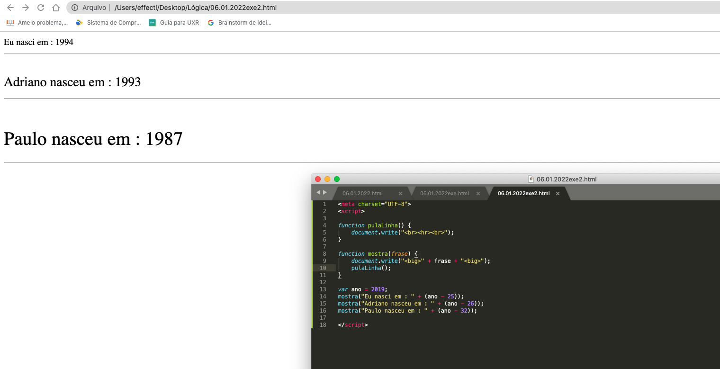
Task: Click the "pulaLinha();" call on line 10
Action: click(371, 268)
